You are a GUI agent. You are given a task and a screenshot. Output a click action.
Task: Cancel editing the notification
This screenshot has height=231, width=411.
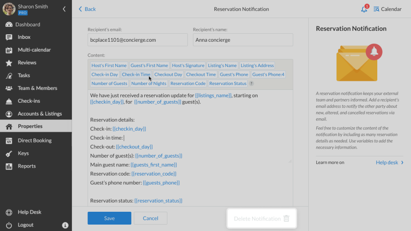[151, 218]
